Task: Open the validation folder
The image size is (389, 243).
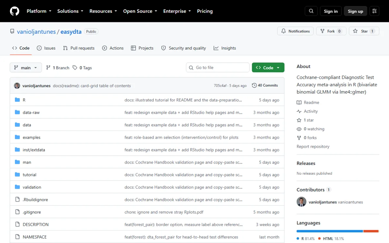Action: coord(32,187)
